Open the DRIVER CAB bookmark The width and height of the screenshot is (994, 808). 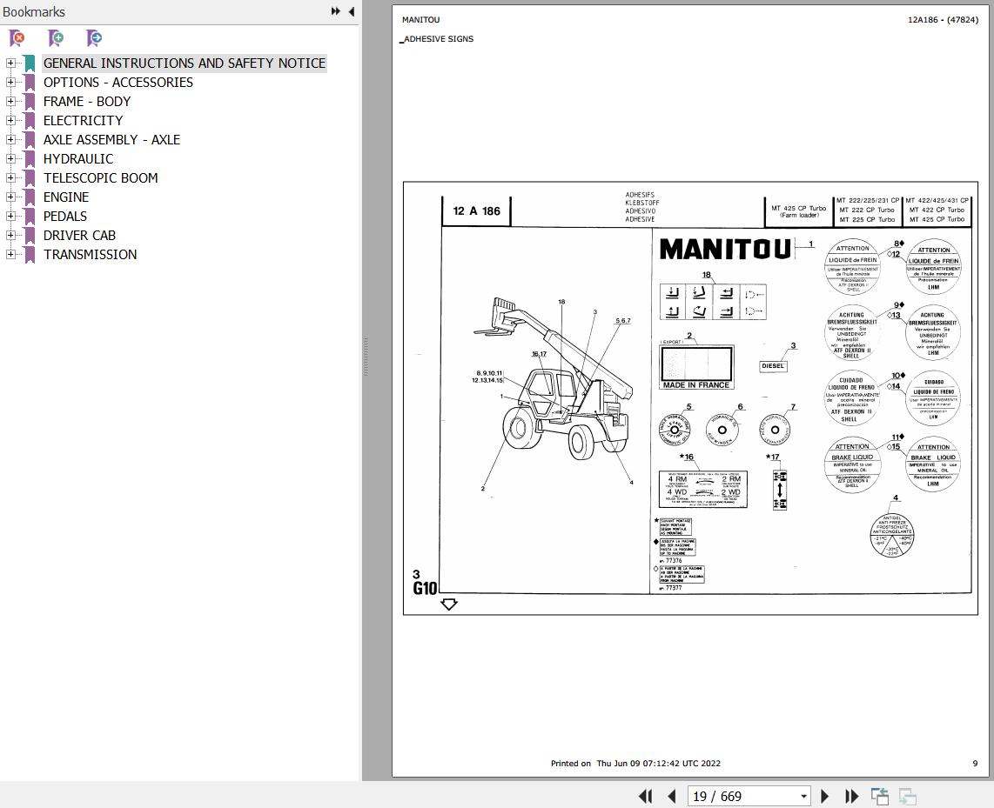click(79, 235)
